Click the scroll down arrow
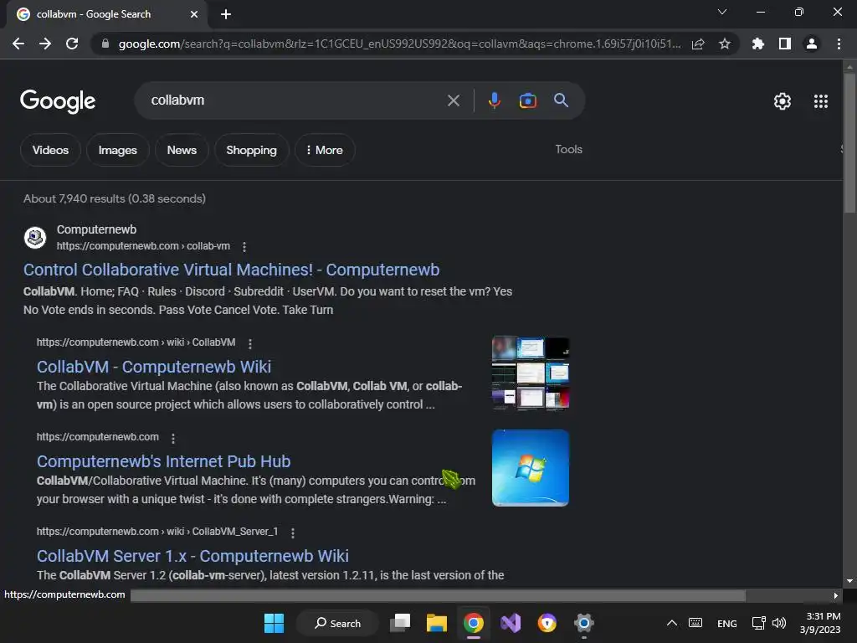857x643 pixels. (849, 581)
